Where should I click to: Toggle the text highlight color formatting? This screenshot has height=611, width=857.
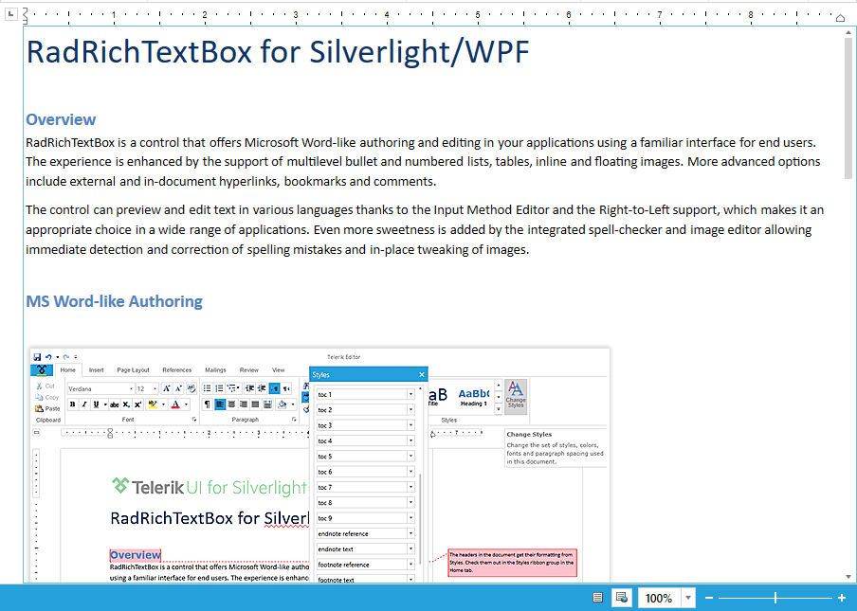153,404
